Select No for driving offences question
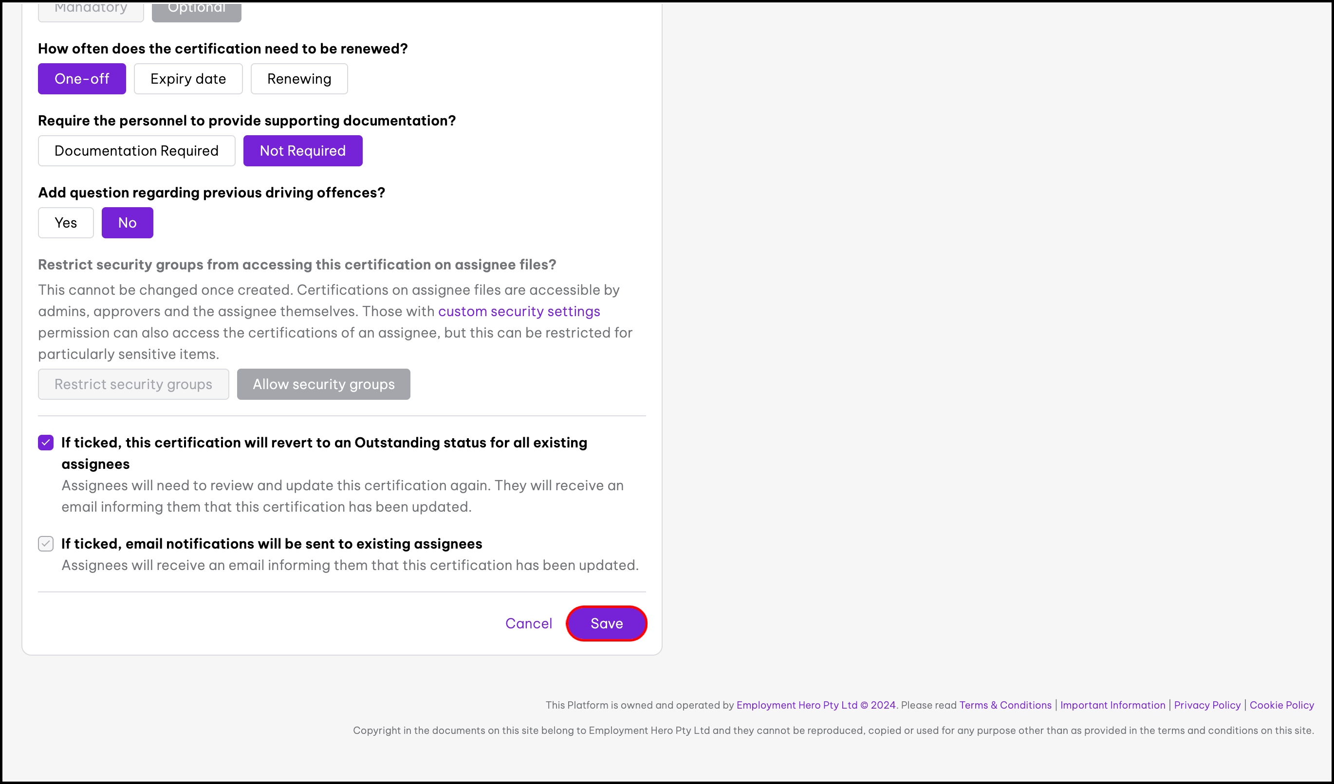This screenshot has height=784, width=1334. [127, 223]
